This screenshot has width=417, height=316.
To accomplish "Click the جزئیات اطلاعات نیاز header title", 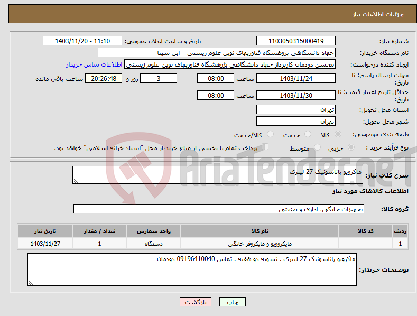I will (378, 14).
